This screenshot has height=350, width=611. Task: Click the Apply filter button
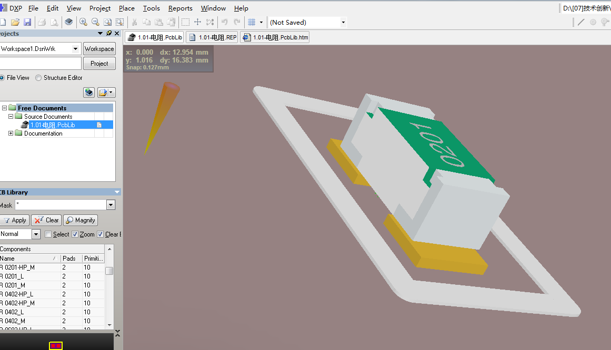14,220
